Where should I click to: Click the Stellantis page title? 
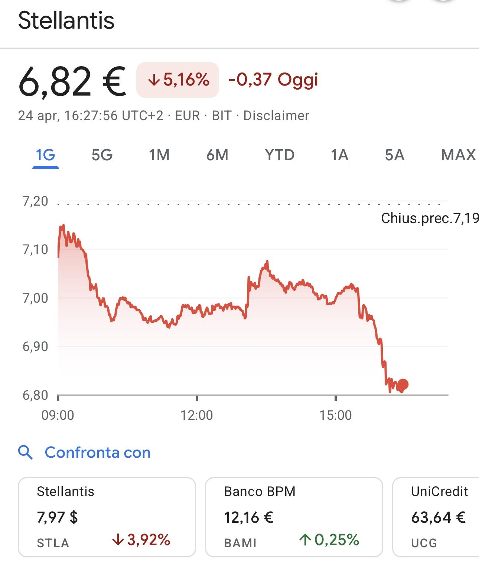tap(66, 20)
